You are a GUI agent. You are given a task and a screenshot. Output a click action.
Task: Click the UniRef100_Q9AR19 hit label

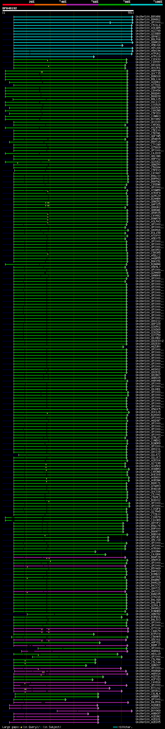click(x=148, y=42)
